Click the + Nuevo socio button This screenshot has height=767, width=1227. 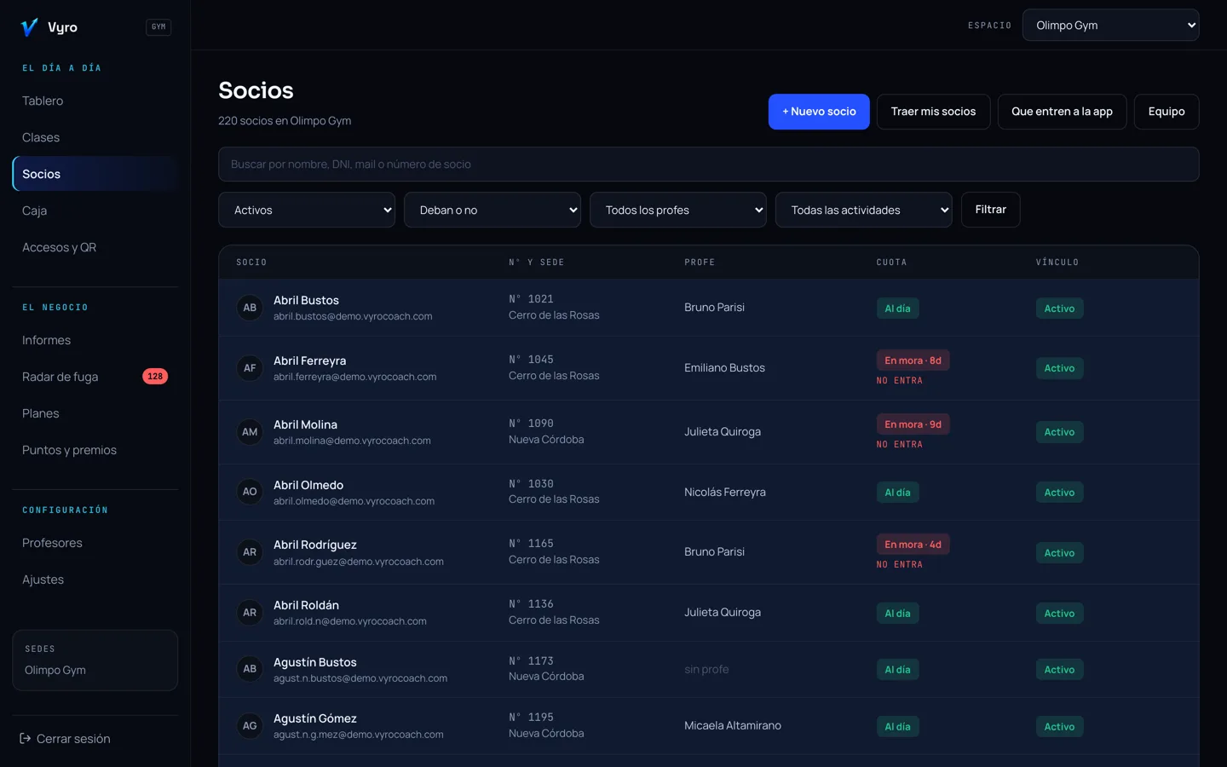(x=819, y=112)
